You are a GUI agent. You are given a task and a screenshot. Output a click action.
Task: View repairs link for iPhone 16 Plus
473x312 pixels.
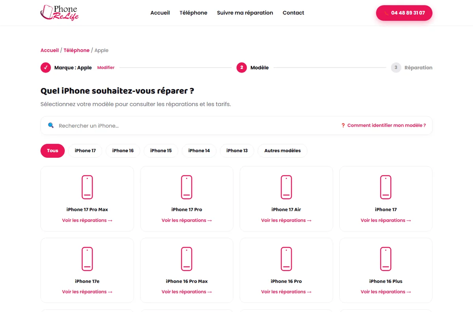click(x=386, y=292)
